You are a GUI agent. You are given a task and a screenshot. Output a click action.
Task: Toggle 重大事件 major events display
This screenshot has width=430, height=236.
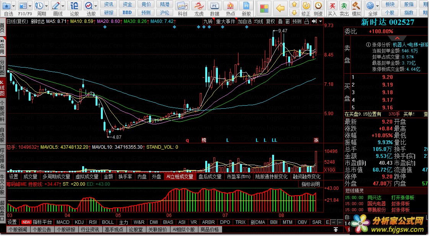pyautogui.click(x=226, y=21)
